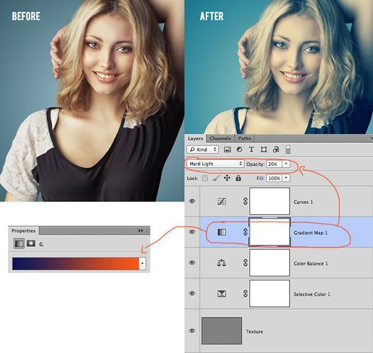This screenshot has height=353, width=373.
Task: Select the Texture layer thumbnail
Action: [222, 331]
